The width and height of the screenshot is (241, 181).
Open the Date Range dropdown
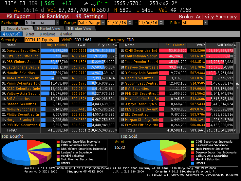[x=103, y=23]
